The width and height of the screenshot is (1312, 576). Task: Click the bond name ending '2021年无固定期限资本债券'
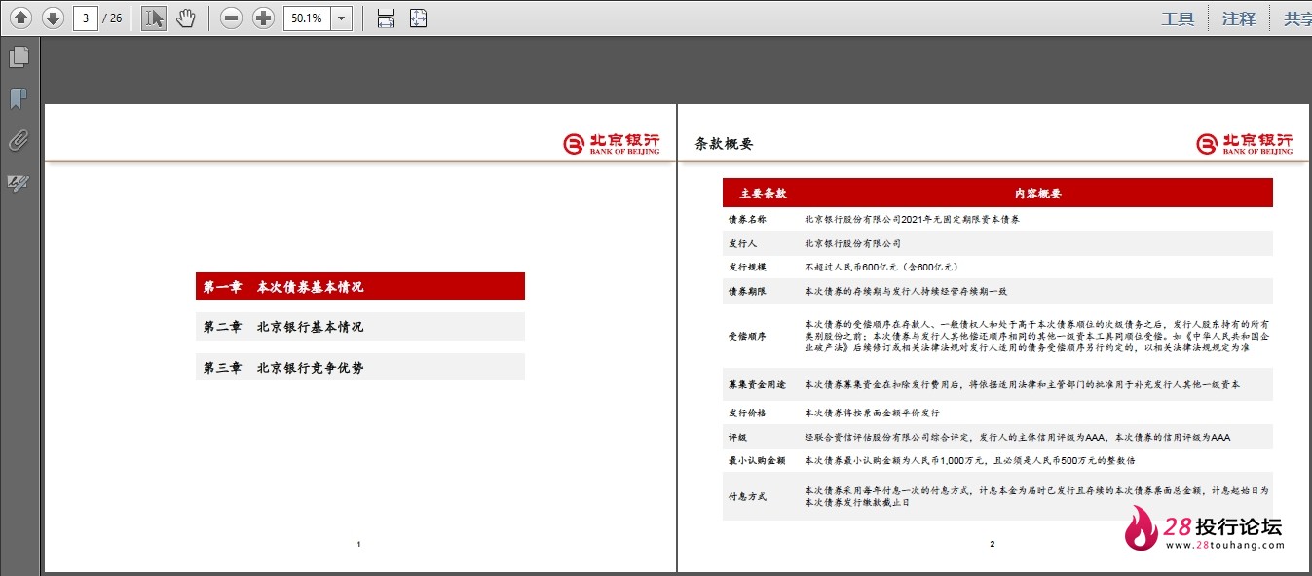pyautogui.click(x=913, y=220)
